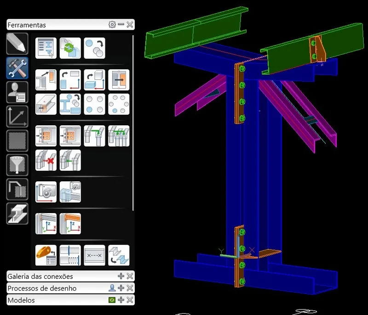Click the beam properties list icon
The height and width of the screenshot is (315, 368).
point(46,48)
